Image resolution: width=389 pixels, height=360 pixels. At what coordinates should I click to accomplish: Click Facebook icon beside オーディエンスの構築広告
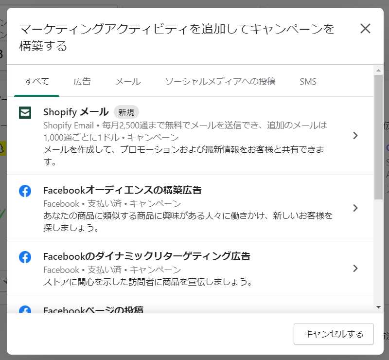click(25, 191)
